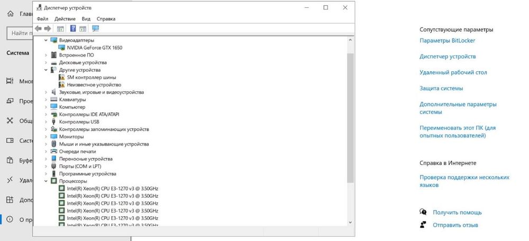Select the Компьютер tree label
Image resolution: width=529 pixels, height=241 pixels.
click(72, 107)
